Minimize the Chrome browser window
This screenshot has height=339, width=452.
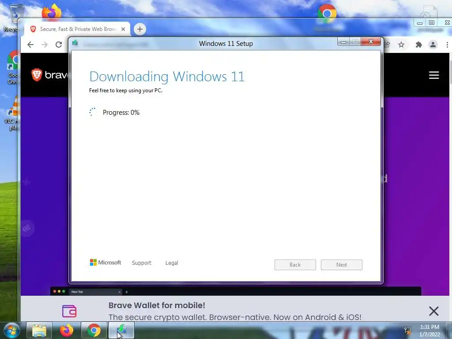pos(420,23)
